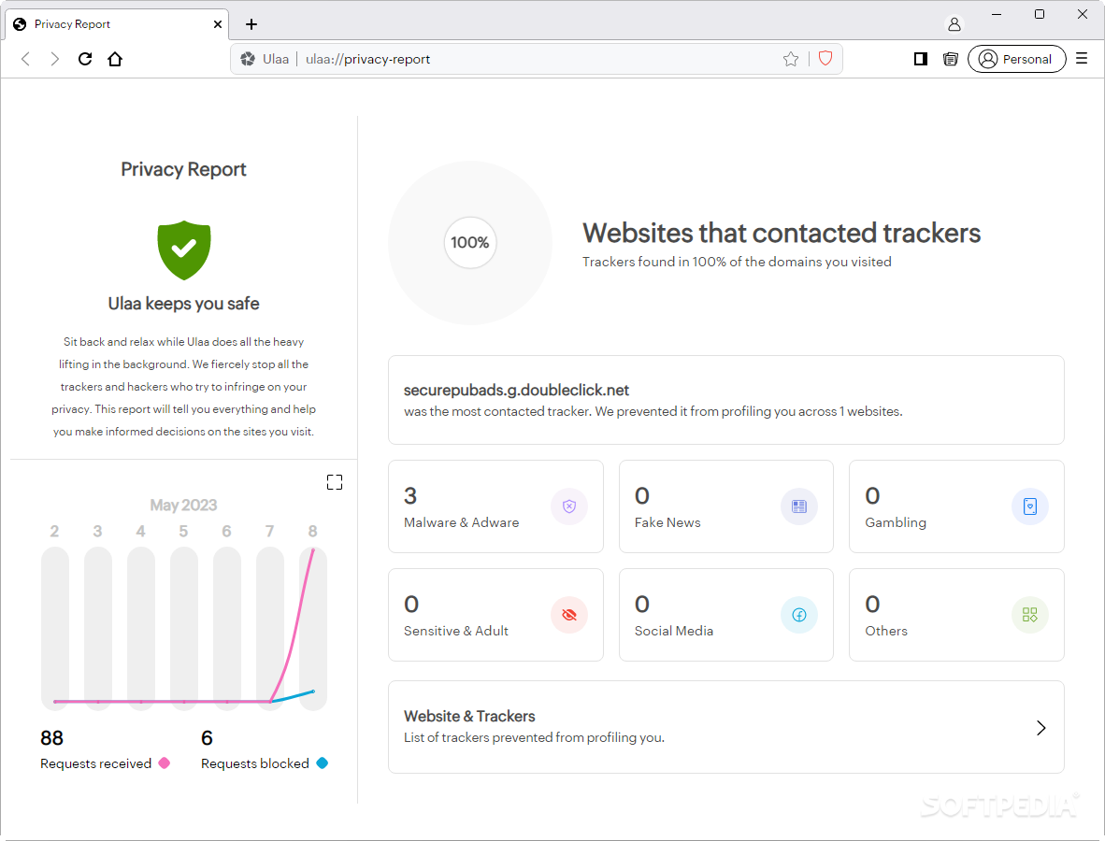Expand the requests chart to fullscreen

pyautogui.click(x=335, y=482)
